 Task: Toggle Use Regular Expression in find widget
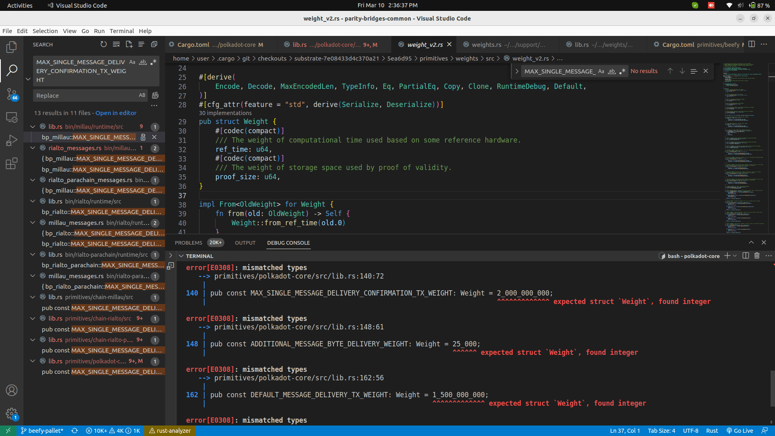pyautogui.click(x=623, y=71)
